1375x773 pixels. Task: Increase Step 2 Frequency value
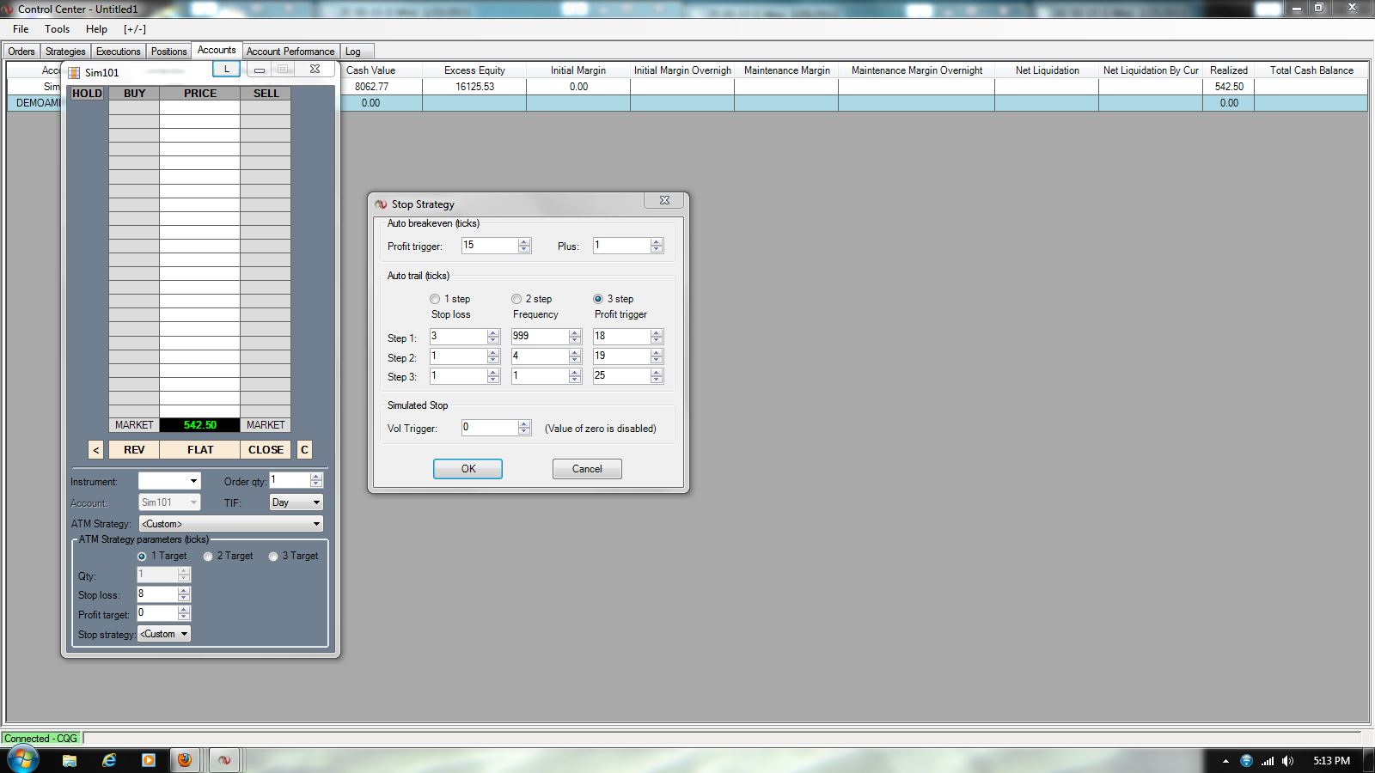coord(575,353)
